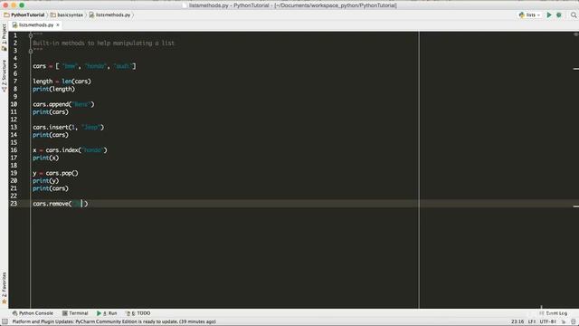The width and height of the screenshot is (579, 326).
Task: Change file encoding UTF-8 in status bar
Action: point(548,321)
